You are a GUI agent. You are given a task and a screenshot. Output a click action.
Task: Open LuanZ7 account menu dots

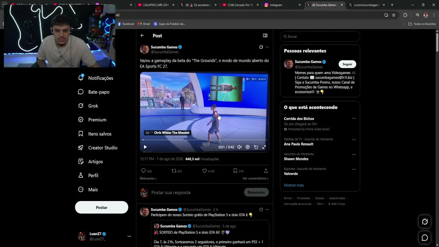click(129, 236)
